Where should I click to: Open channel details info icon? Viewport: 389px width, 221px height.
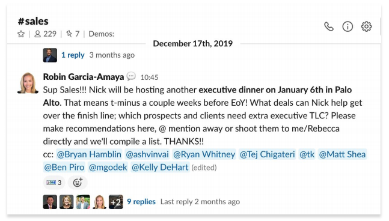click(348, 26)
